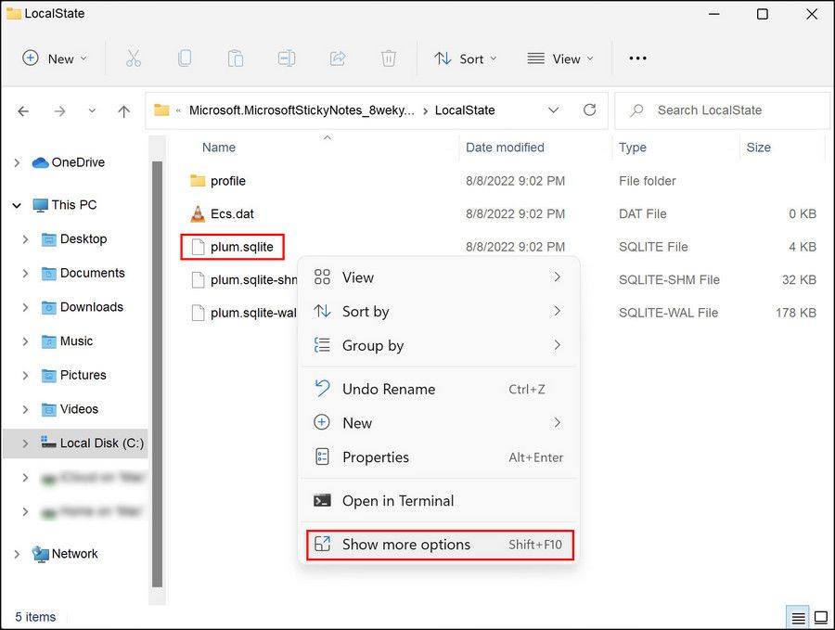Image resolution: width=835 pixels, height=630 pixels.
Task: Click the Copy icon in toolbar
Action: pyautogui.click(x=185, y=58)
